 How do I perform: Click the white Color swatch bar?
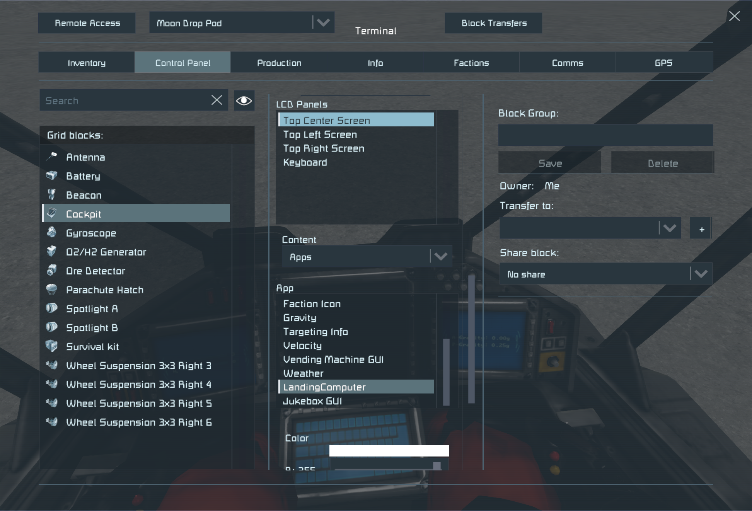click(x=389, y=451)
